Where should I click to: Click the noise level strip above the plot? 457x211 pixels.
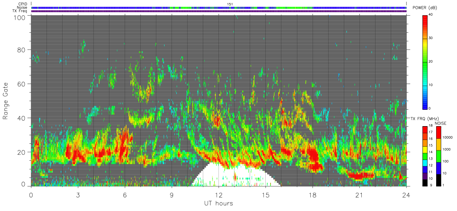click(x=219, y=7)
